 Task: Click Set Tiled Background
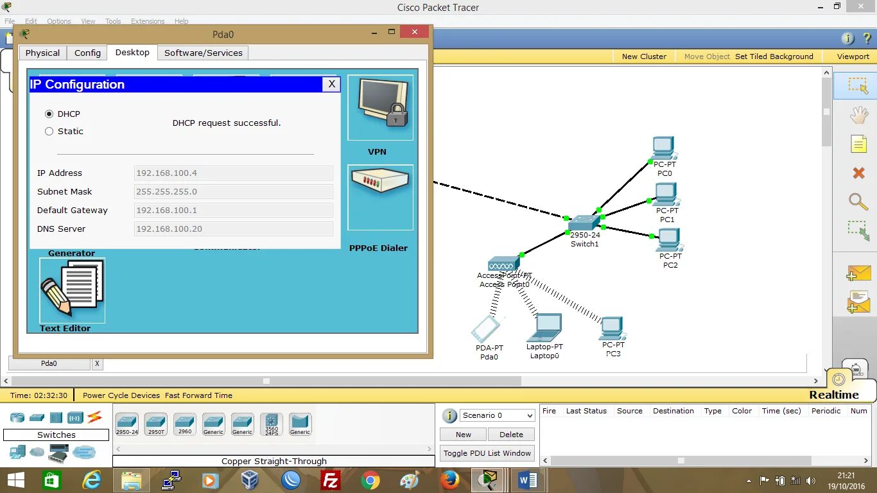(x=774, y=56)
